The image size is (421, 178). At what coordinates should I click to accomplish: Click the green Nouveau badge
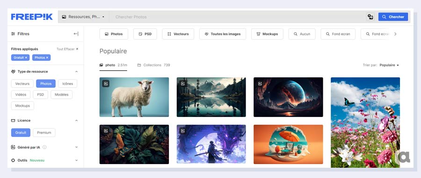[x=37, y=160]
